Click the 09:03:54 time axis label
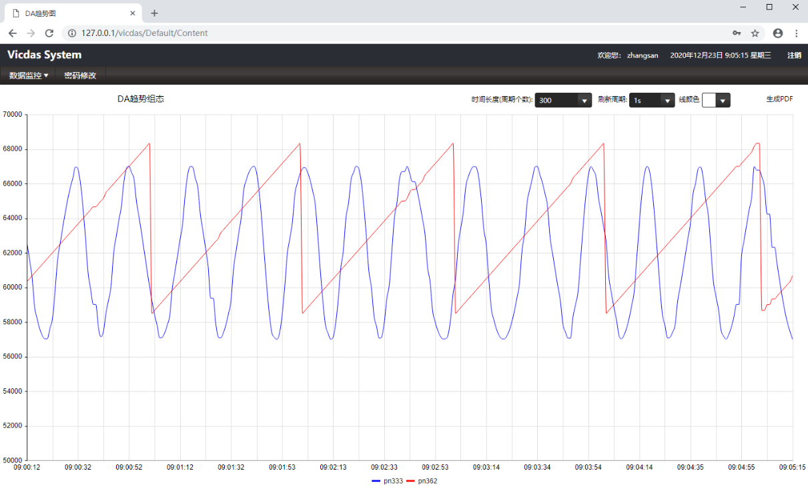 [588, 468]
